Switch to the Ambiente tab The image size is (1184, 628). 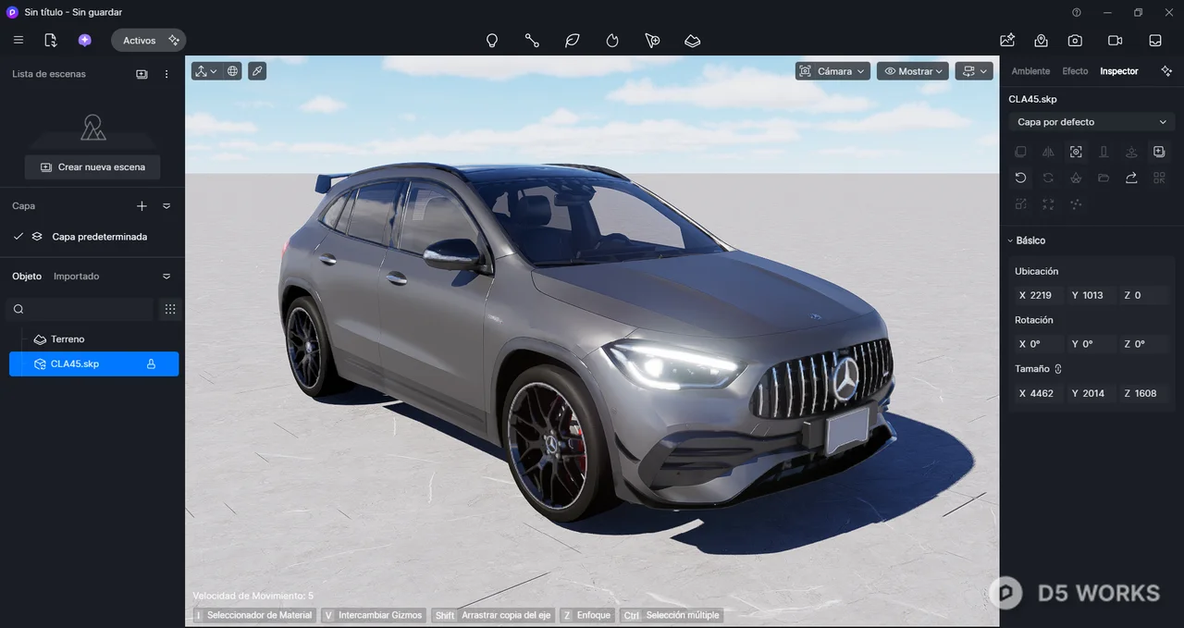pos(1030,71)
